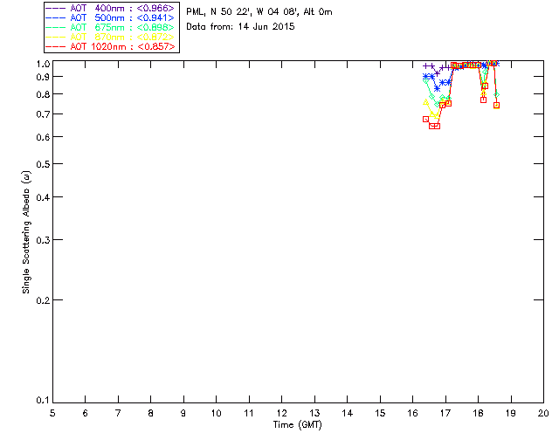Screen dimensions: 559x447
Task: Click the first yellow triangle 870nm data marker
Action: tap(425, 102)
